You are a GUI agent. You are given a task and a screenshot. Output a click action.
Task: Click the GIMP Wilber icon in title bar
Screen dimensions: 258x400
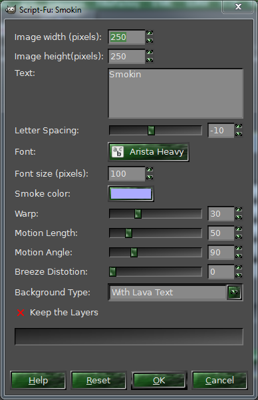click(x=11, y=10)
